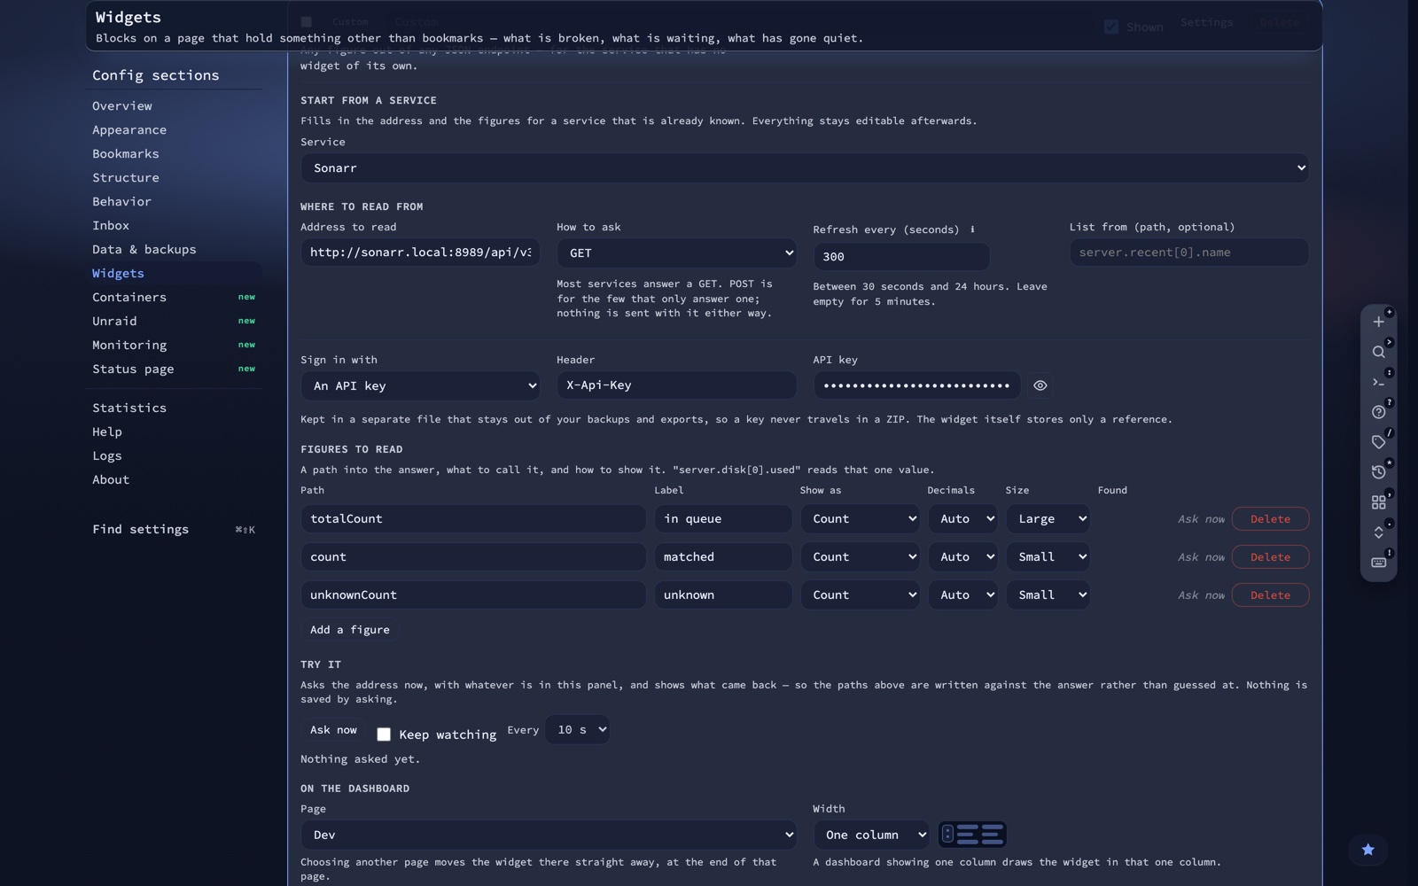
Task: Click the List from path field
Action: (x=1189, y=253)
